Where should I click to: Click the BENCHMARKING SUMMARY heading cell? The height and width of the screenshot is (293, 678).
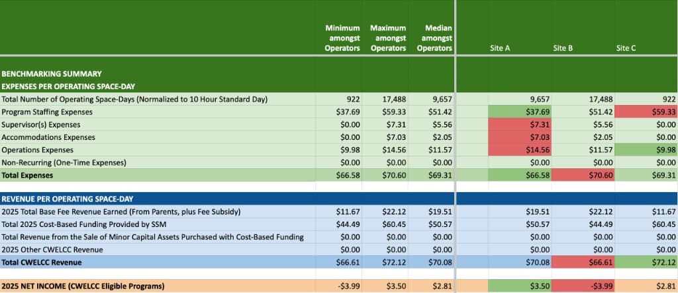[52, 74]
